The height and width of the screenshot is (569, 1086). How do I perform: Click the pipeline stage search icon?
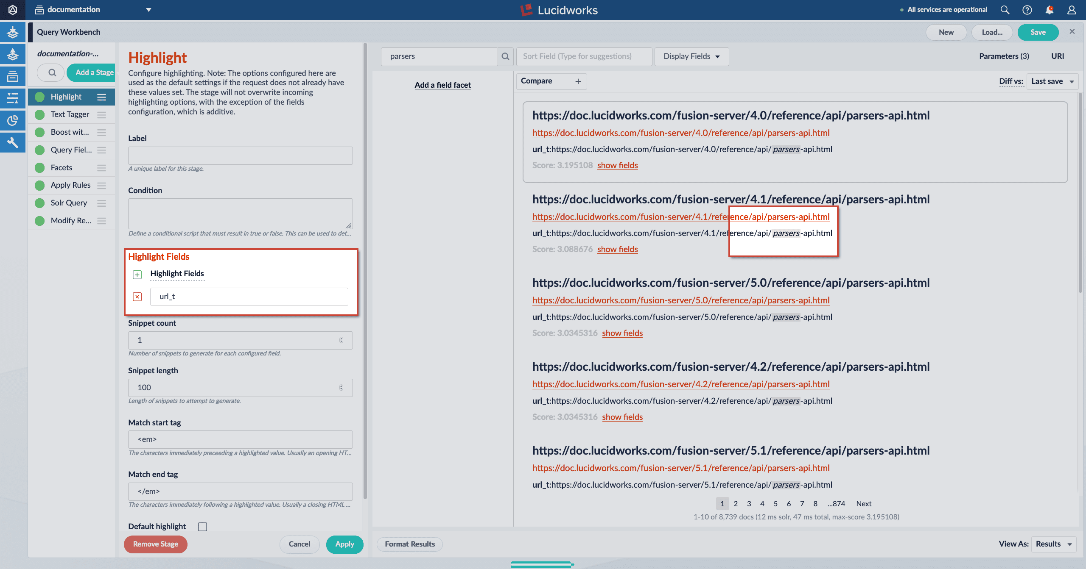(51, 72)
